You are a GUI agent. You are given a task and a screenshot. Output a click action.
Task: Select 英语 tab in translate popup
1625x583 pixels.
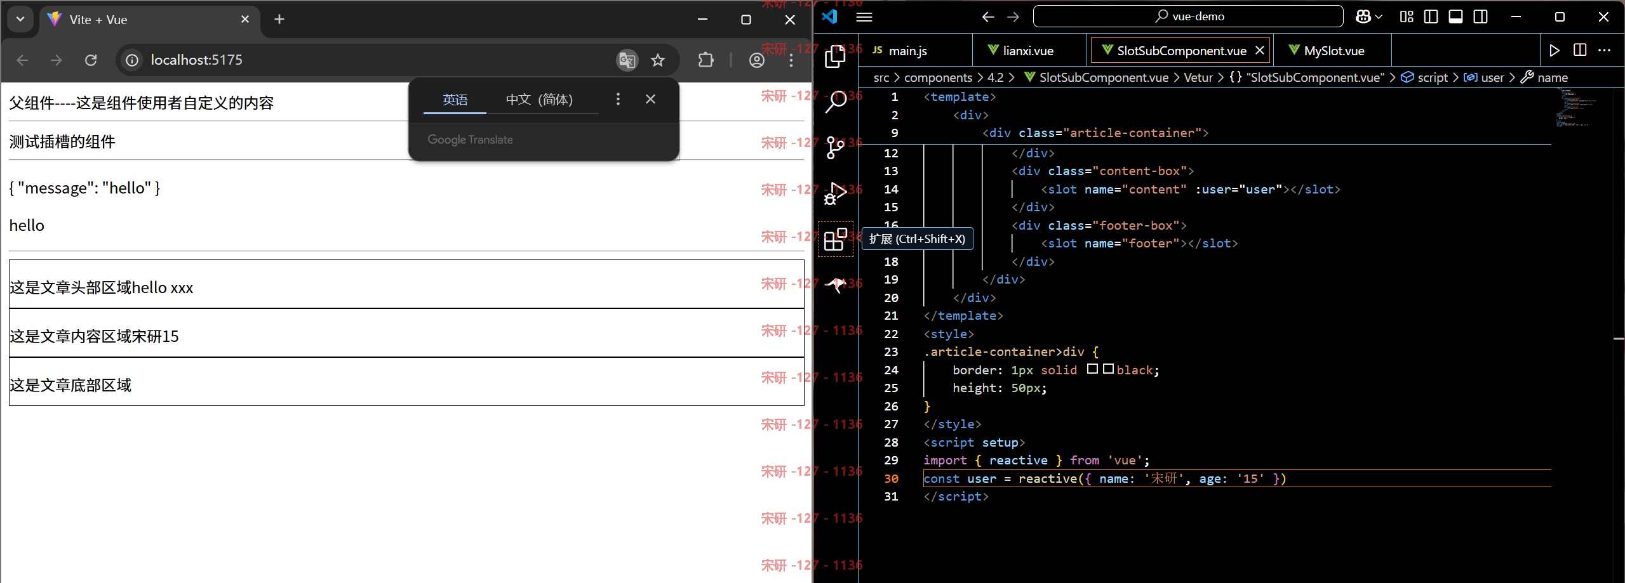(x=455, y=100)
